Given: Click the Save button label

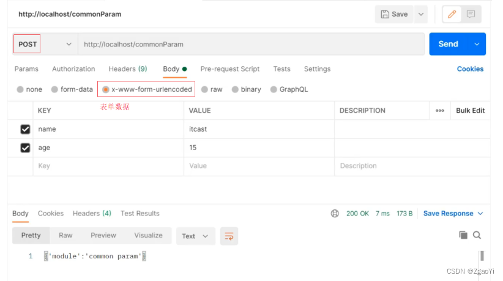Looking at the screenshot, I should coord(400,14).
